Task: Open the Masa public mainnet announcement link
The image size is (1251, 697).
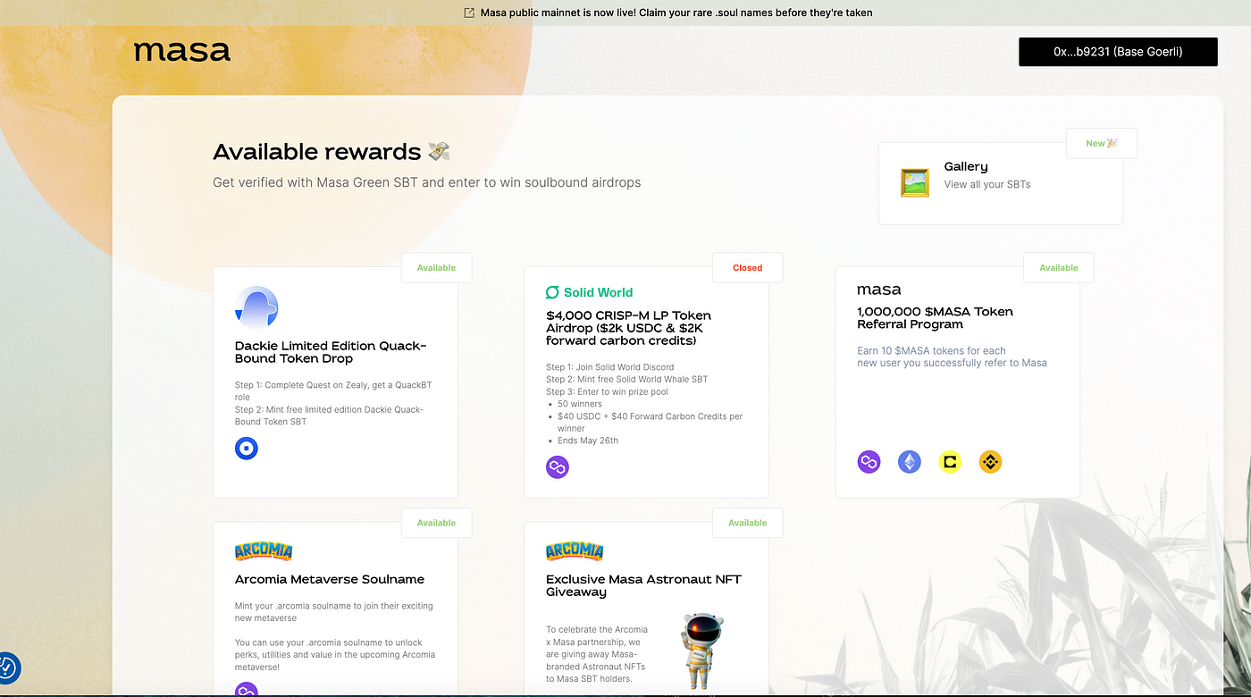Action: coord(676,13)
